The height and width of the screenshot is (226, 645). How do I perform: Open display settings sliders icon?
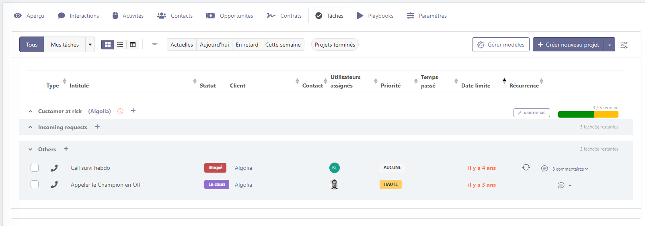624,45
